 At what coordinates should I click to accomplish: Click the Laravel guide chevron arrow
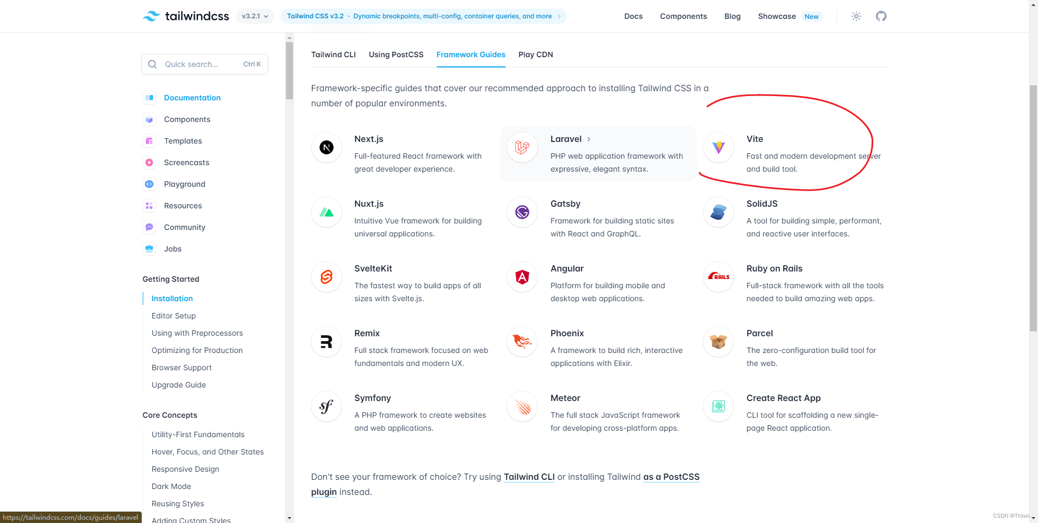click(589, 139)
